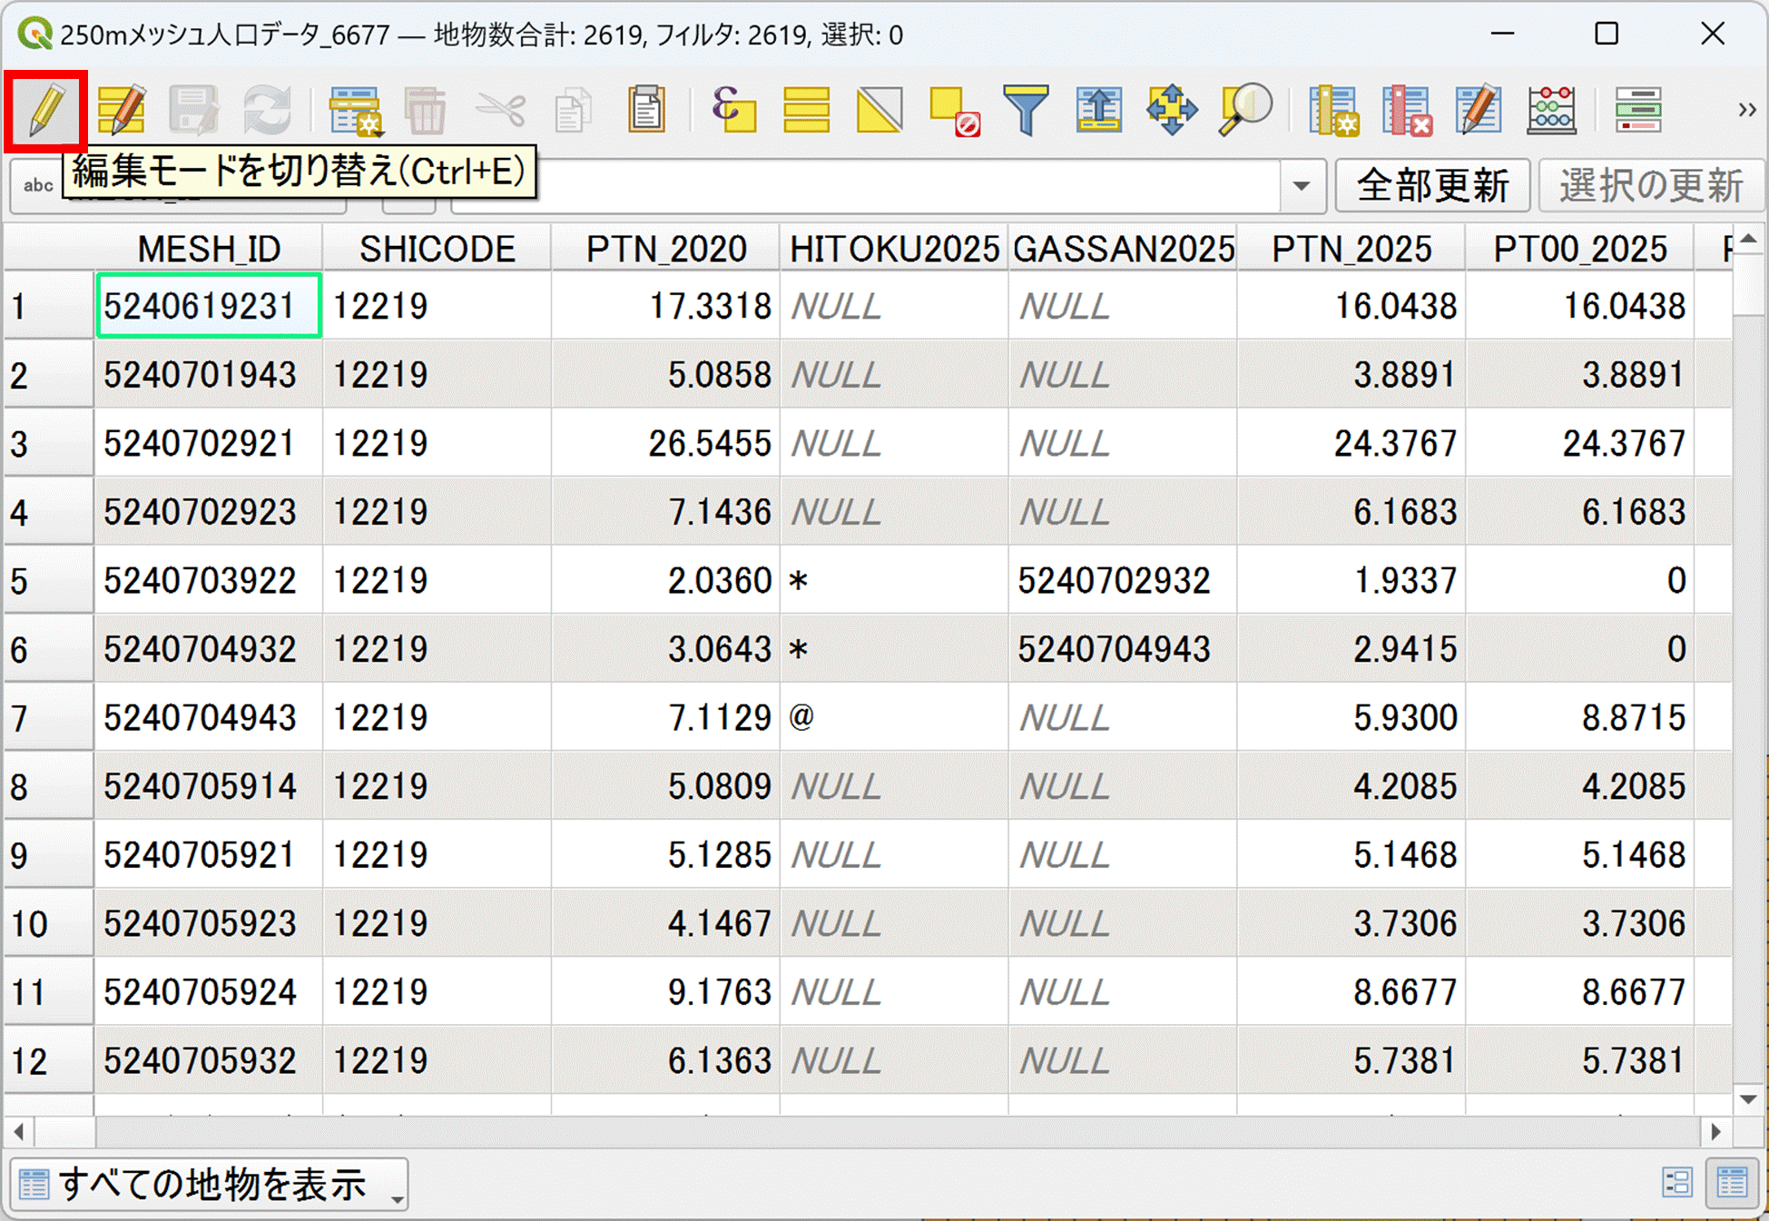This screenshot has width=1769, height=1221.
Task: Open すべての地物を表示 filter menu
Action: (x=210, y=1184)
